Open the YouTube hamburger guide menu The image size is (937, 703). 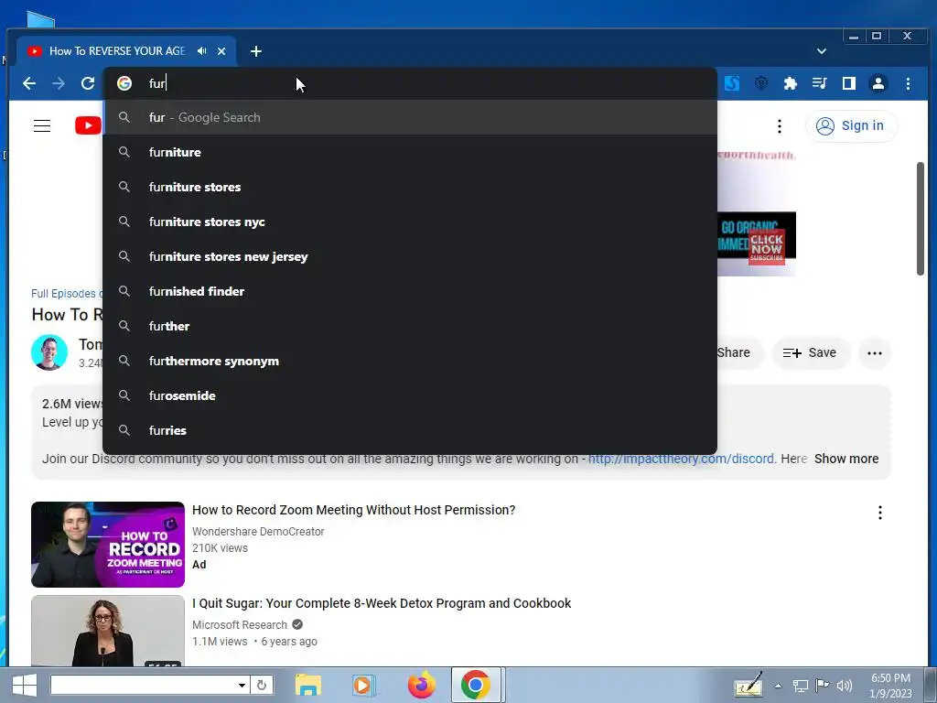pyautogui.click(x=42, y=126)
